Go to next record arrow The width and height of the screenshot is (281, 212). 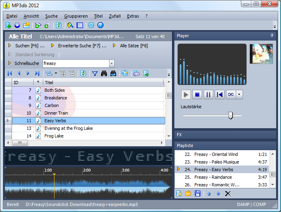tap(28, 73)
